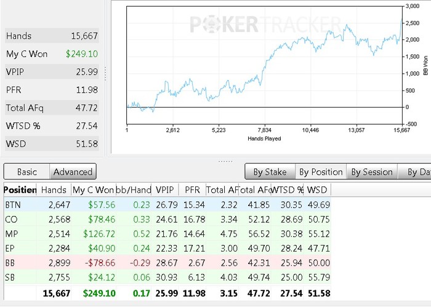Select the SB position row
Viewport: 431px width, 307px height.
point(167,277)
